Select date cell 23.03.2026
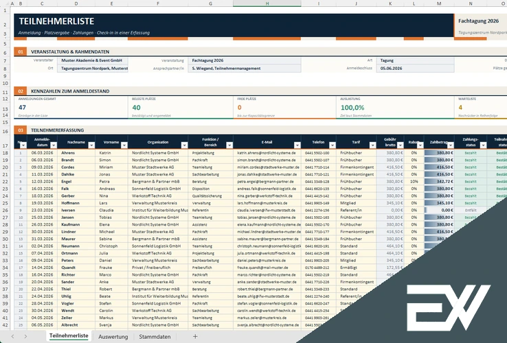The width and height of the screenshot is (507, 343). (x=42, y=210)
